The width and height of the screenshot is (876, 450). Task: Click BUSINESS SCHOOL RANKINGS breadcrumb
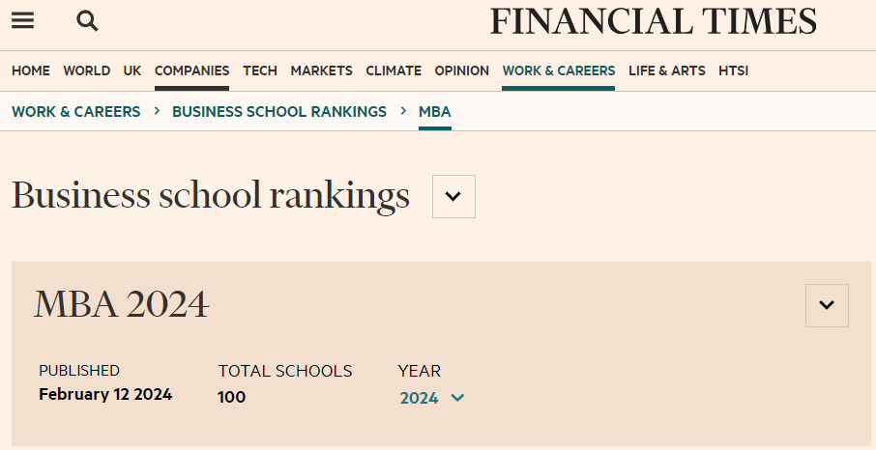pos(279,112)
